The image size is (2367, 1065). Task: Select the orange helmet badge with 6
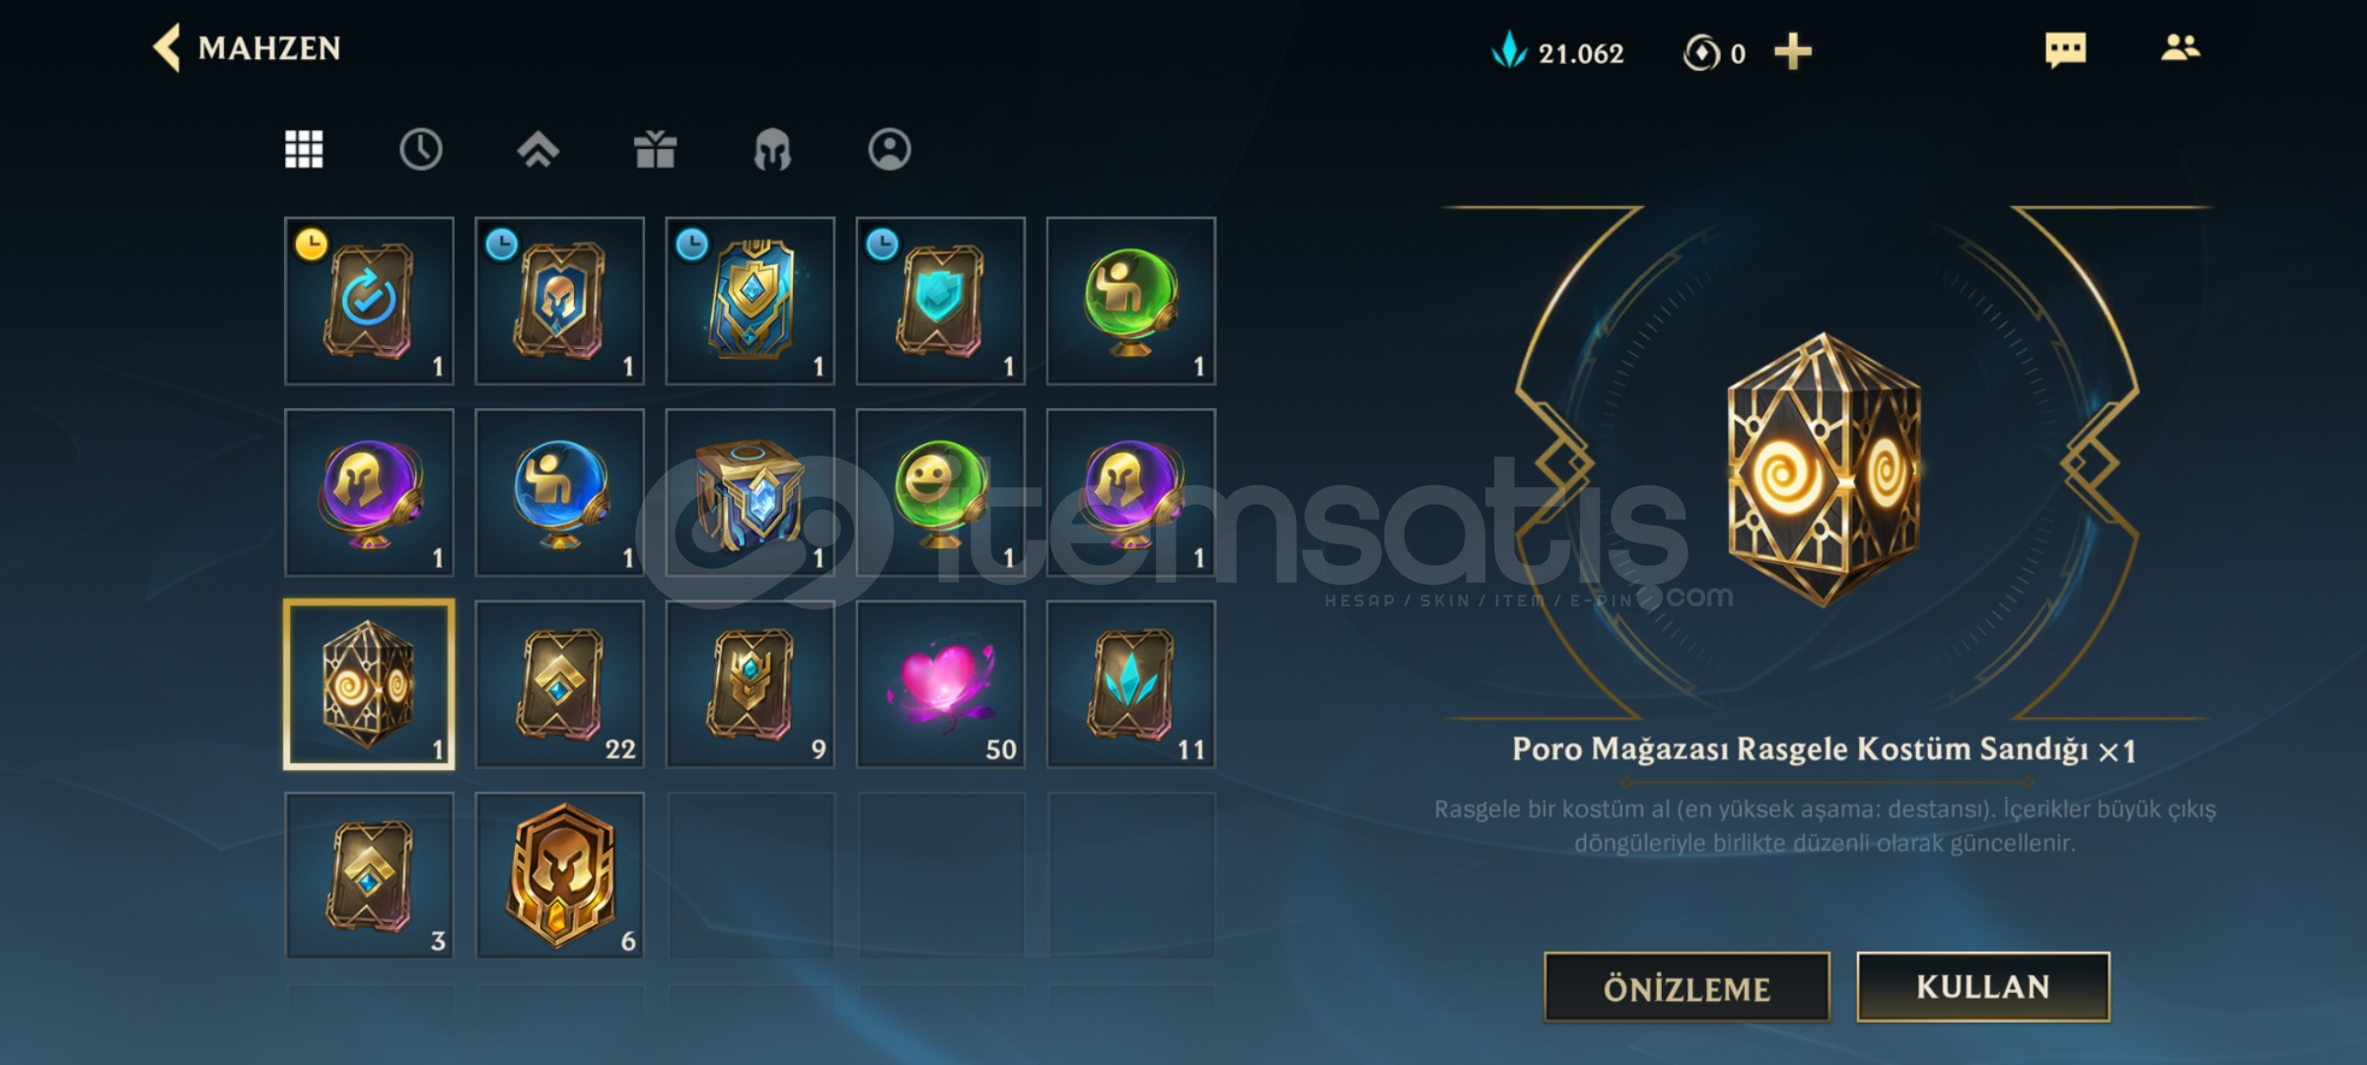pos(560,876)
